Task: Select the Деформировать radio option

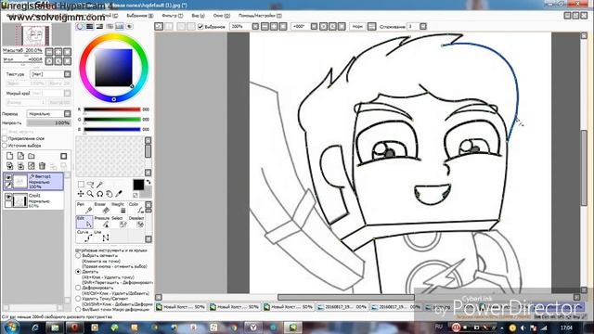Action: coord(78,288)
